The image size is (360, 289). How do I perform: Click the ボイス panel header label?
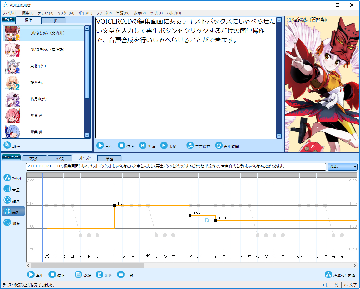8,19
